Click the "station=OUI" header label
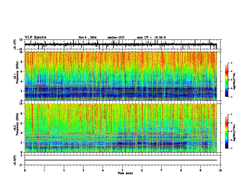 (x=116, y=37)
